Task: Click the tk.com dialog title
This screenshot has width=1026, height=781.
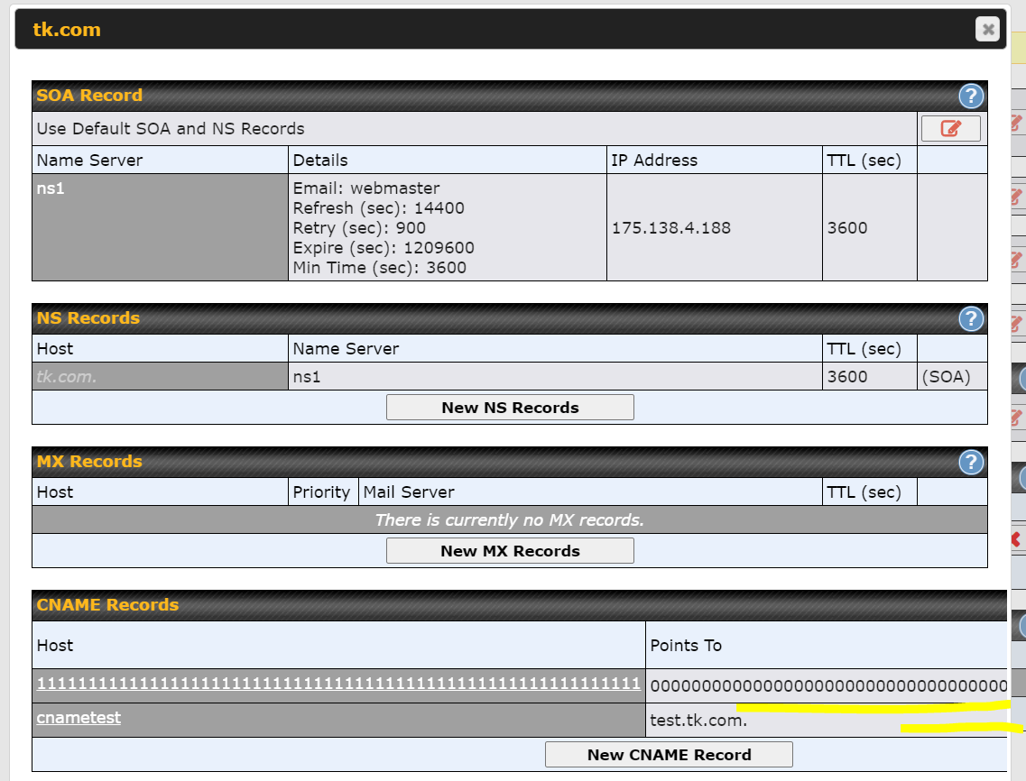Action: 67,30
